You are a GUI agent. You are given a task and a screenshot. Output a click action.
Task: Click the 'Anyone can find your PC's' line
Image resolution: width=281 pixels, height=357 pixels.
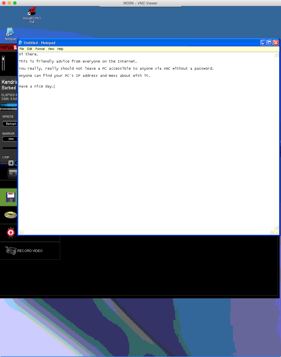85,76
